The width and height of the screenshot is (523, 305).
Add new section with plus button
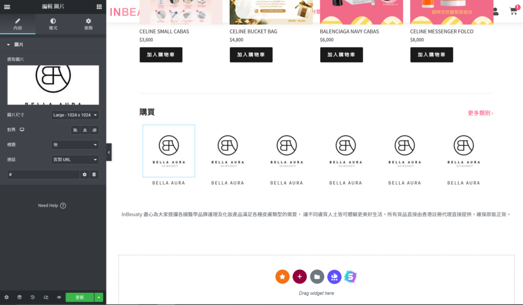[x=299, y=276]
